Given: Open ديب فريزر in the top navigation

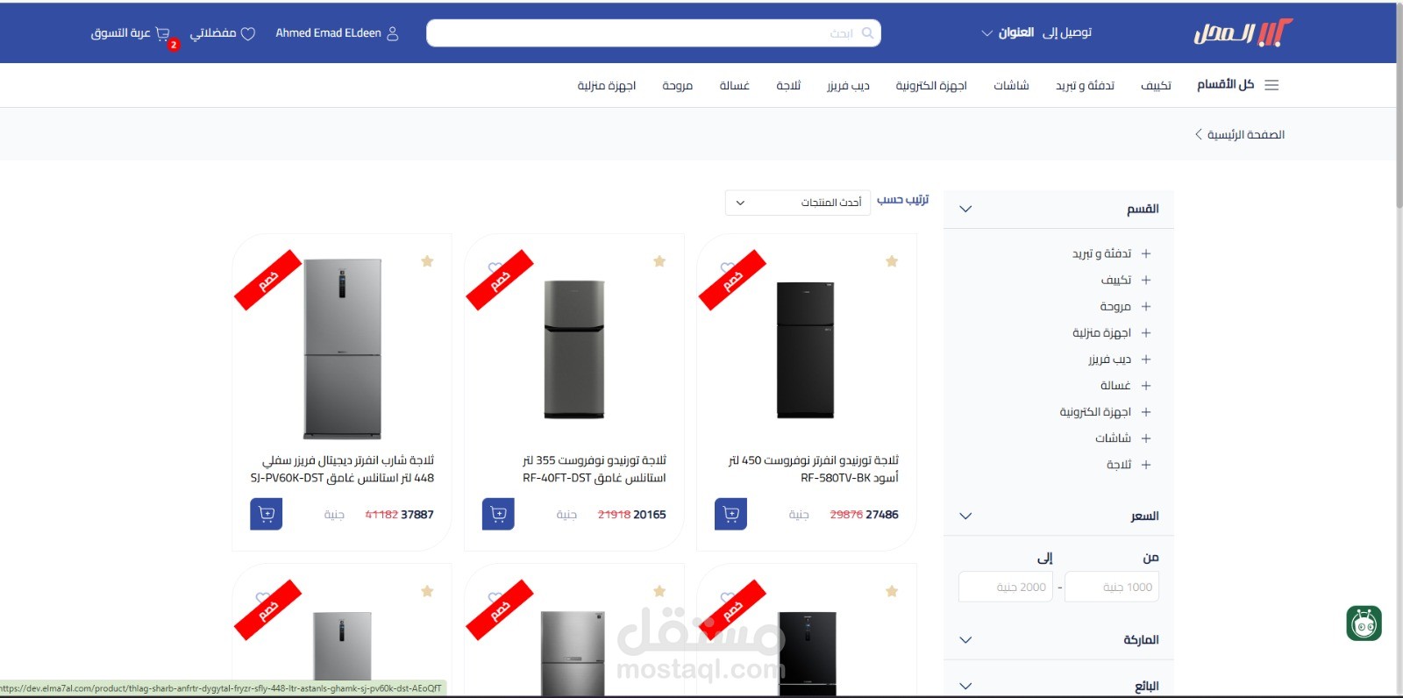Looking at the screenshot, I should point(848,85).
